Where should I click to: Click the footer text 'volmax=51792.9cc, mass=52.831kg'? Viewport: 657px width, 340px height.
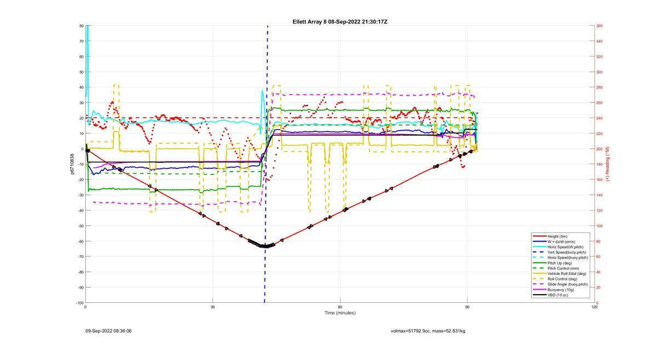point(428,331)
